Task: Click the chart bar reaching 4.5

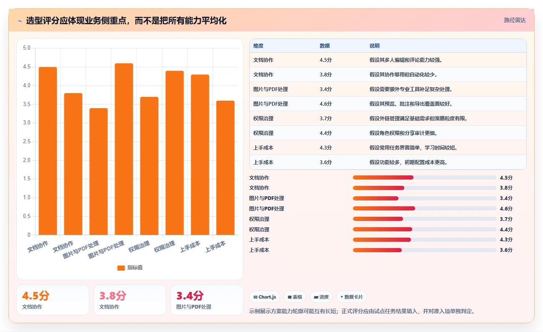Action: click(x=48, y=151)
